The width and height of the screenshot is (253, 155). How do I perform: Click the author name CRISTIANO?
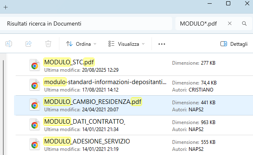tap(201, 90)
